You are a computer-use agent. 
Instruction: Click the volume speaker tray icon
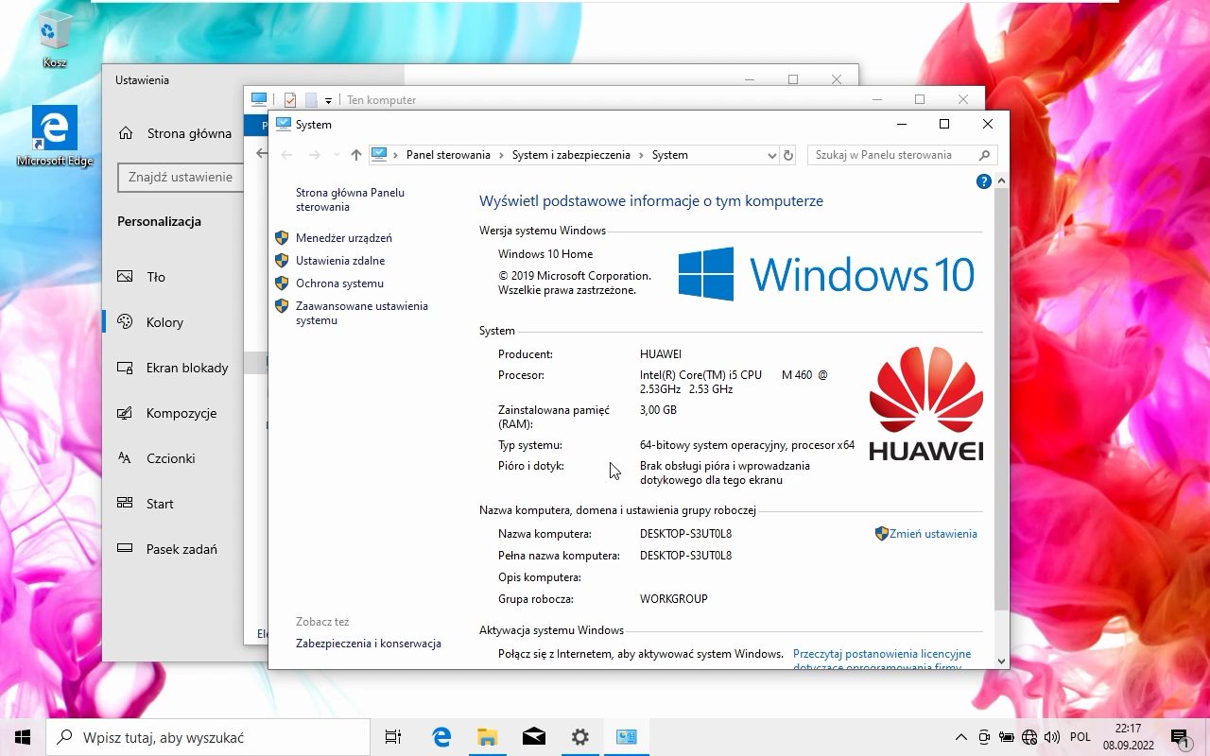[1052, 737]
